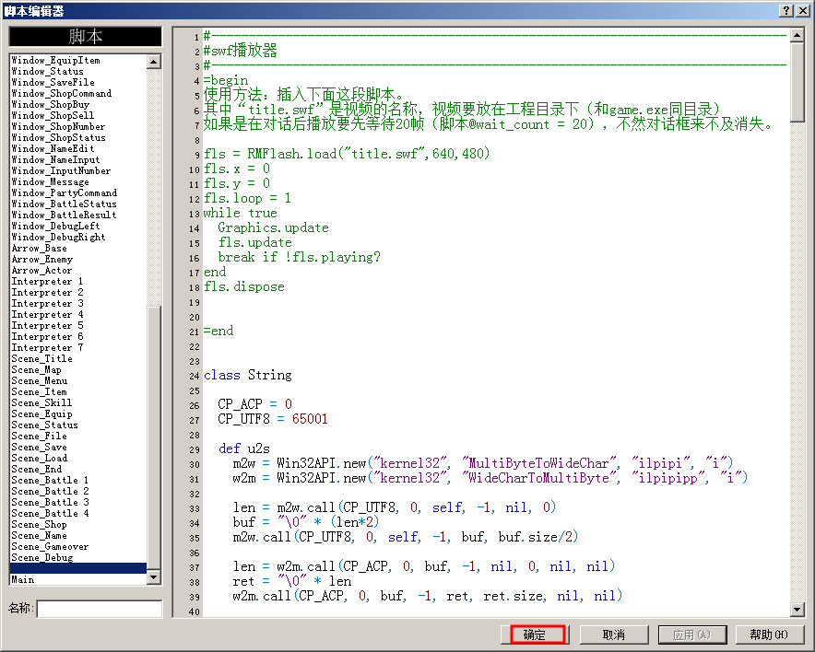
Task: Click the highlighted blank script entry above Main
Action: pyautogui.click(x=78, y=568)
